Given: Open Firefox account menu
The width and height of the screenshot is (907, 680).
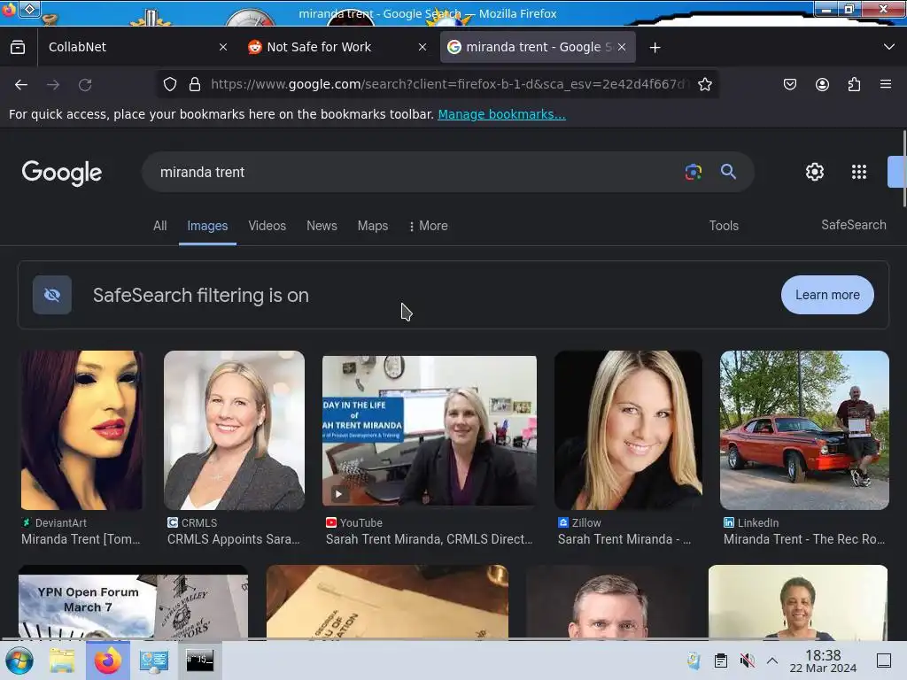Looking at the screenshot, I should click(x=822, y=84).
